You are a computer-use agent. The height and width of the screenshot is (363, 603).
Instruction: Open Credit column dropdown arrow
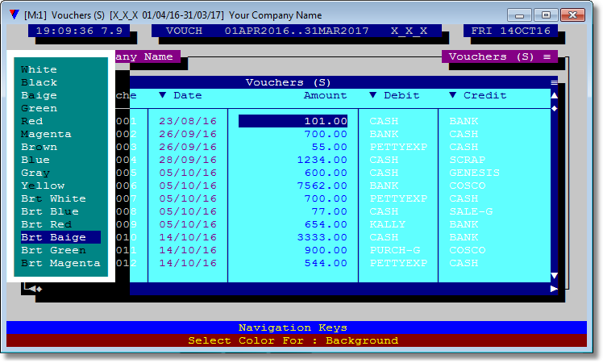[452, 95]
